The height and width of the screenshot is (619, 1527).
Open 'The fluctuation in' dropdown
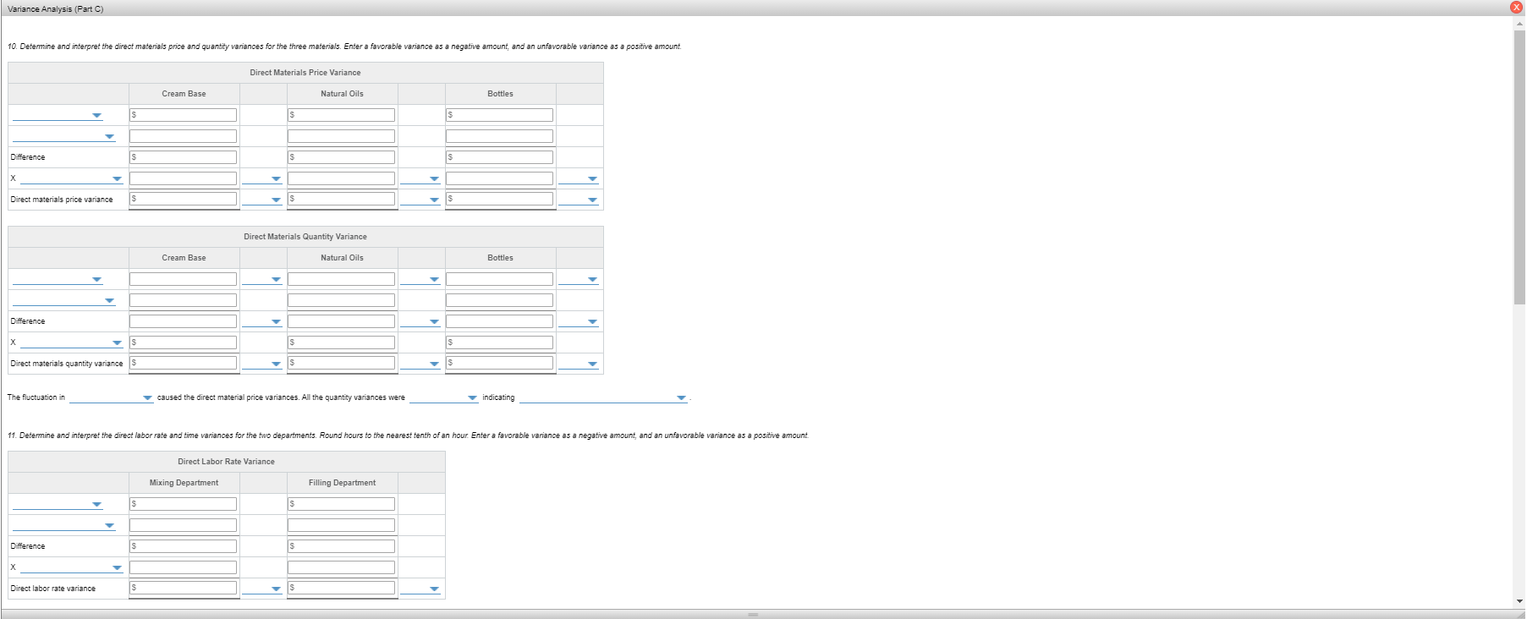click(x=111, y=398)
